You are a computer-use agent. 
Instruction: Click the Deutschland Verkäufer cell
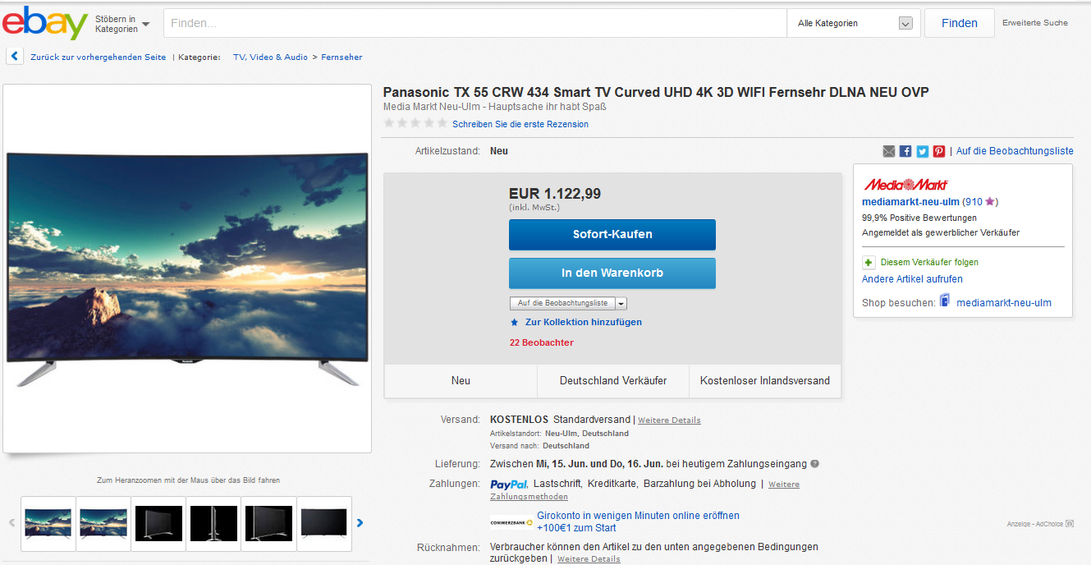pyautogui.click(x=613, y=381)
